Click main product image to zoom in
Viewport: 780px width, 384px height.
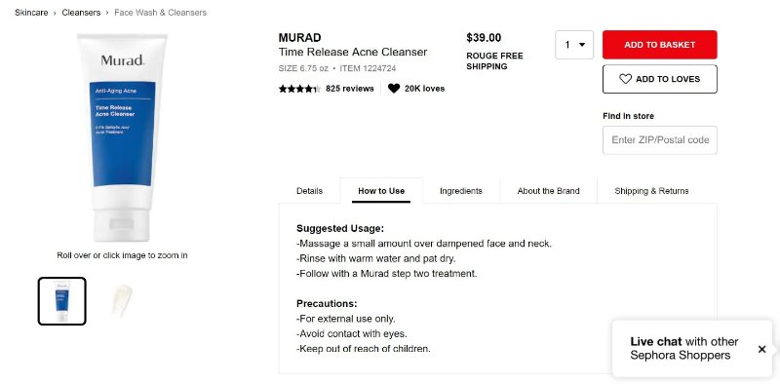pyautogui.click(x=122, y=137)
